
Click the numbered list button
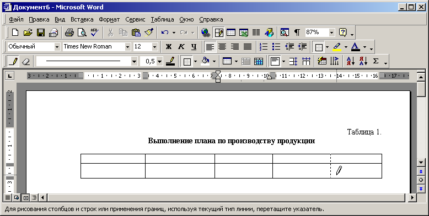(x=264, y=47)
